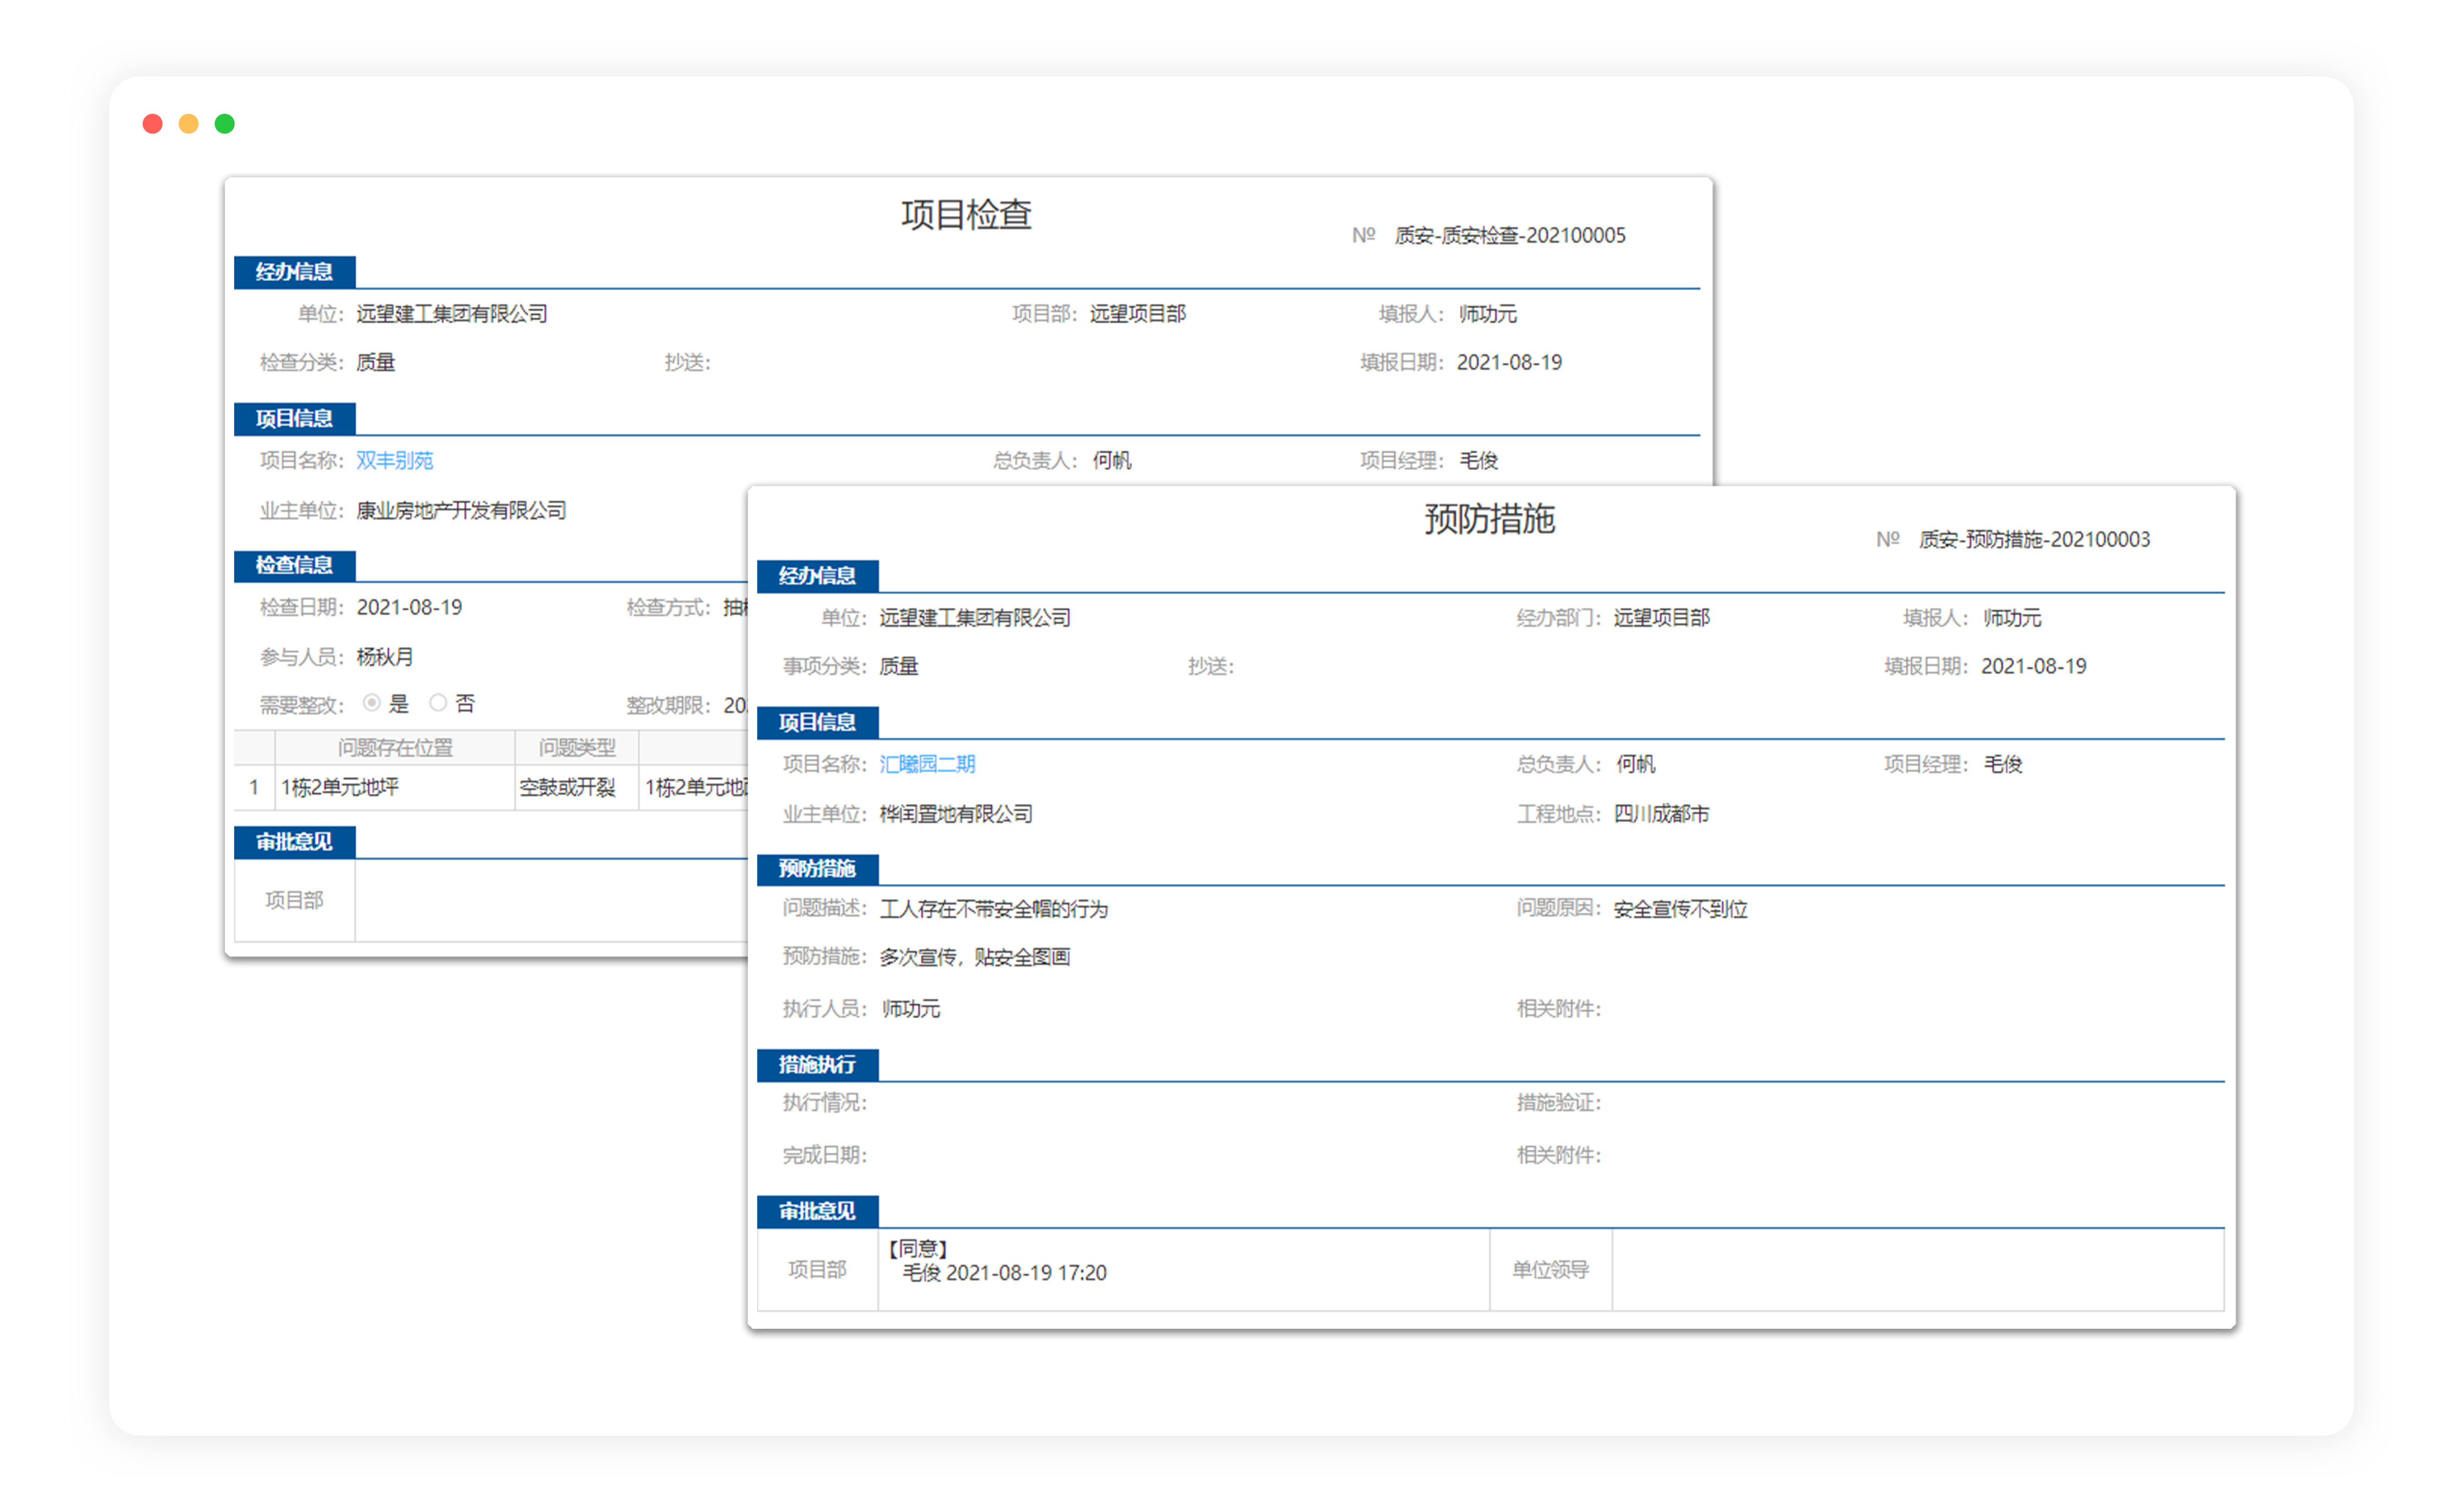Click approval signature 毛俊 2021-08-19 17:20
This screenshot has height=1512, width=2463.
point(1004,1273)
